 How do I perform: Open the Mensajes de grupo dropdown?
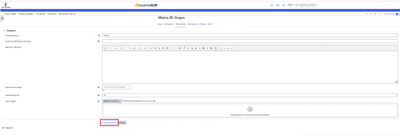(250, 95)
